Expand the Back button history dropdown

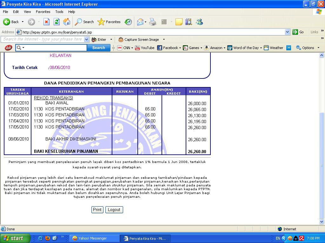pyautogui.click(x=23, y=22)
